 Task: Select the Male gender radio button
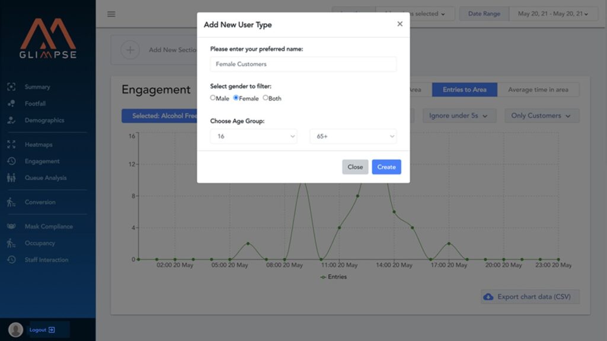213,98
